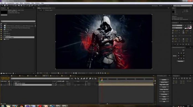Image resolution: width=193 pixels, height=107 pixels.
Task: Click the center align text icon in Paragraph
Action: [x=177, y=78]
